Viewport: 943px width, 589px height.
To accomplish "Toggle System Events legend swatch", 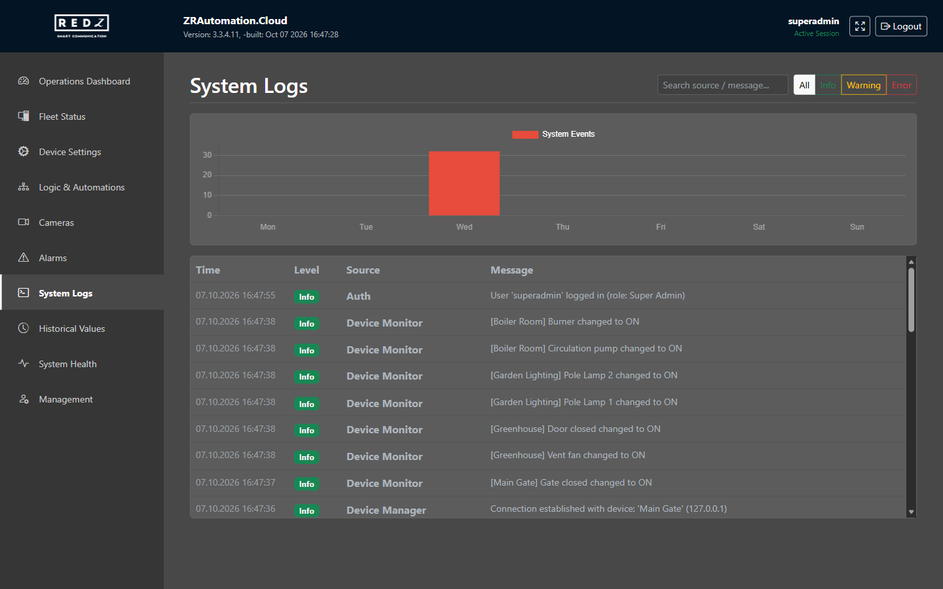I will click(525, 134).
